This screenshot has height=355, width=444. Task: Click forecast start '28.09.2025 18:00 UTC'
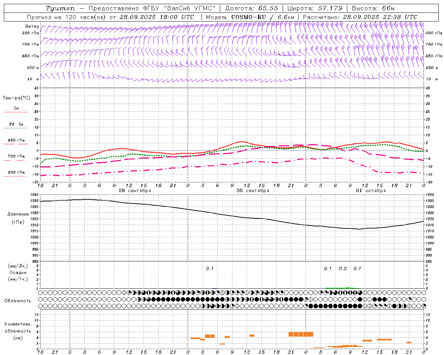click(157, 17)
